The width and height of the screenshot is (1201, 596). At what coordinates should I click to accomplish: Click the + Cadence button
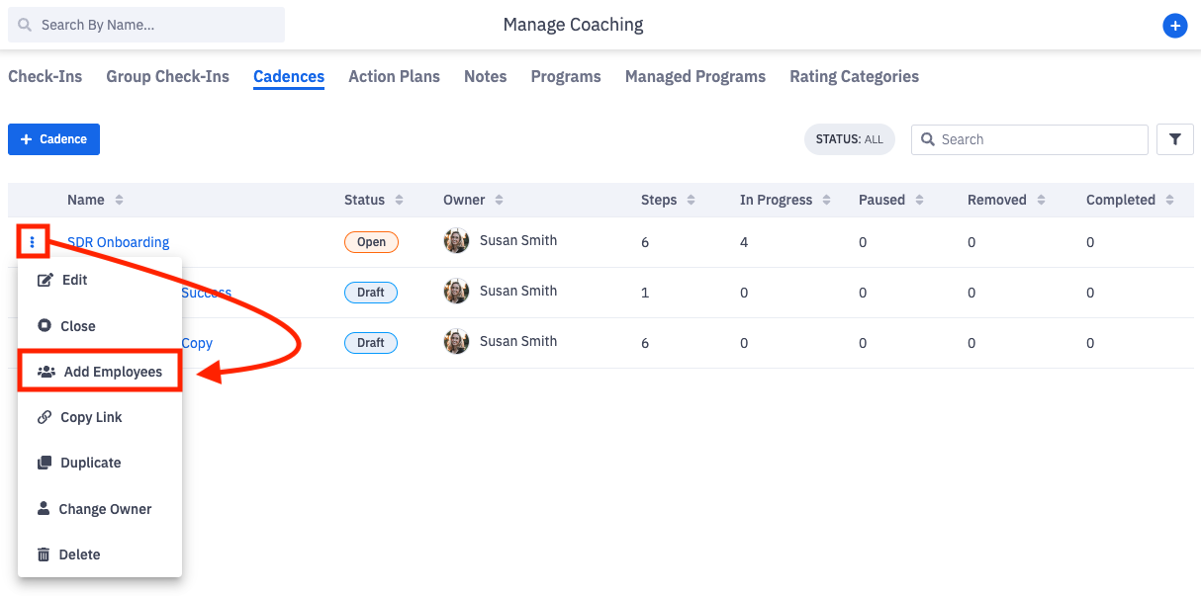[53, 139]
